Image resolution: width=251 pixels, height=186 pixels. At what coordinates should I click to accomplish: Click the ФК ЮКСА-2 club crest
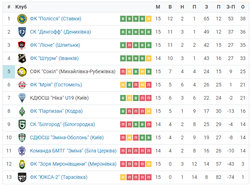click(22, 177)
